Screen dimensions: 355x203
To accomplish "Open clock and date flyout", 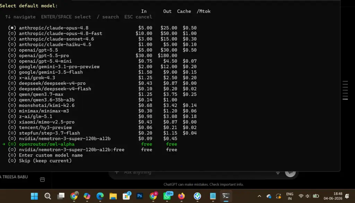I will click(333, 196).
